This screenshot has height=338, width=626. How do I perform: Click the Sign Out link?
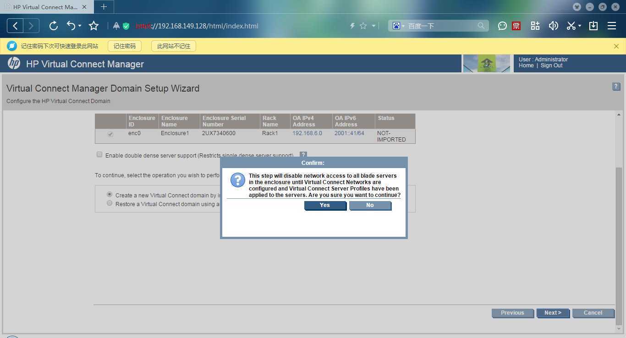tap(552, 65)
